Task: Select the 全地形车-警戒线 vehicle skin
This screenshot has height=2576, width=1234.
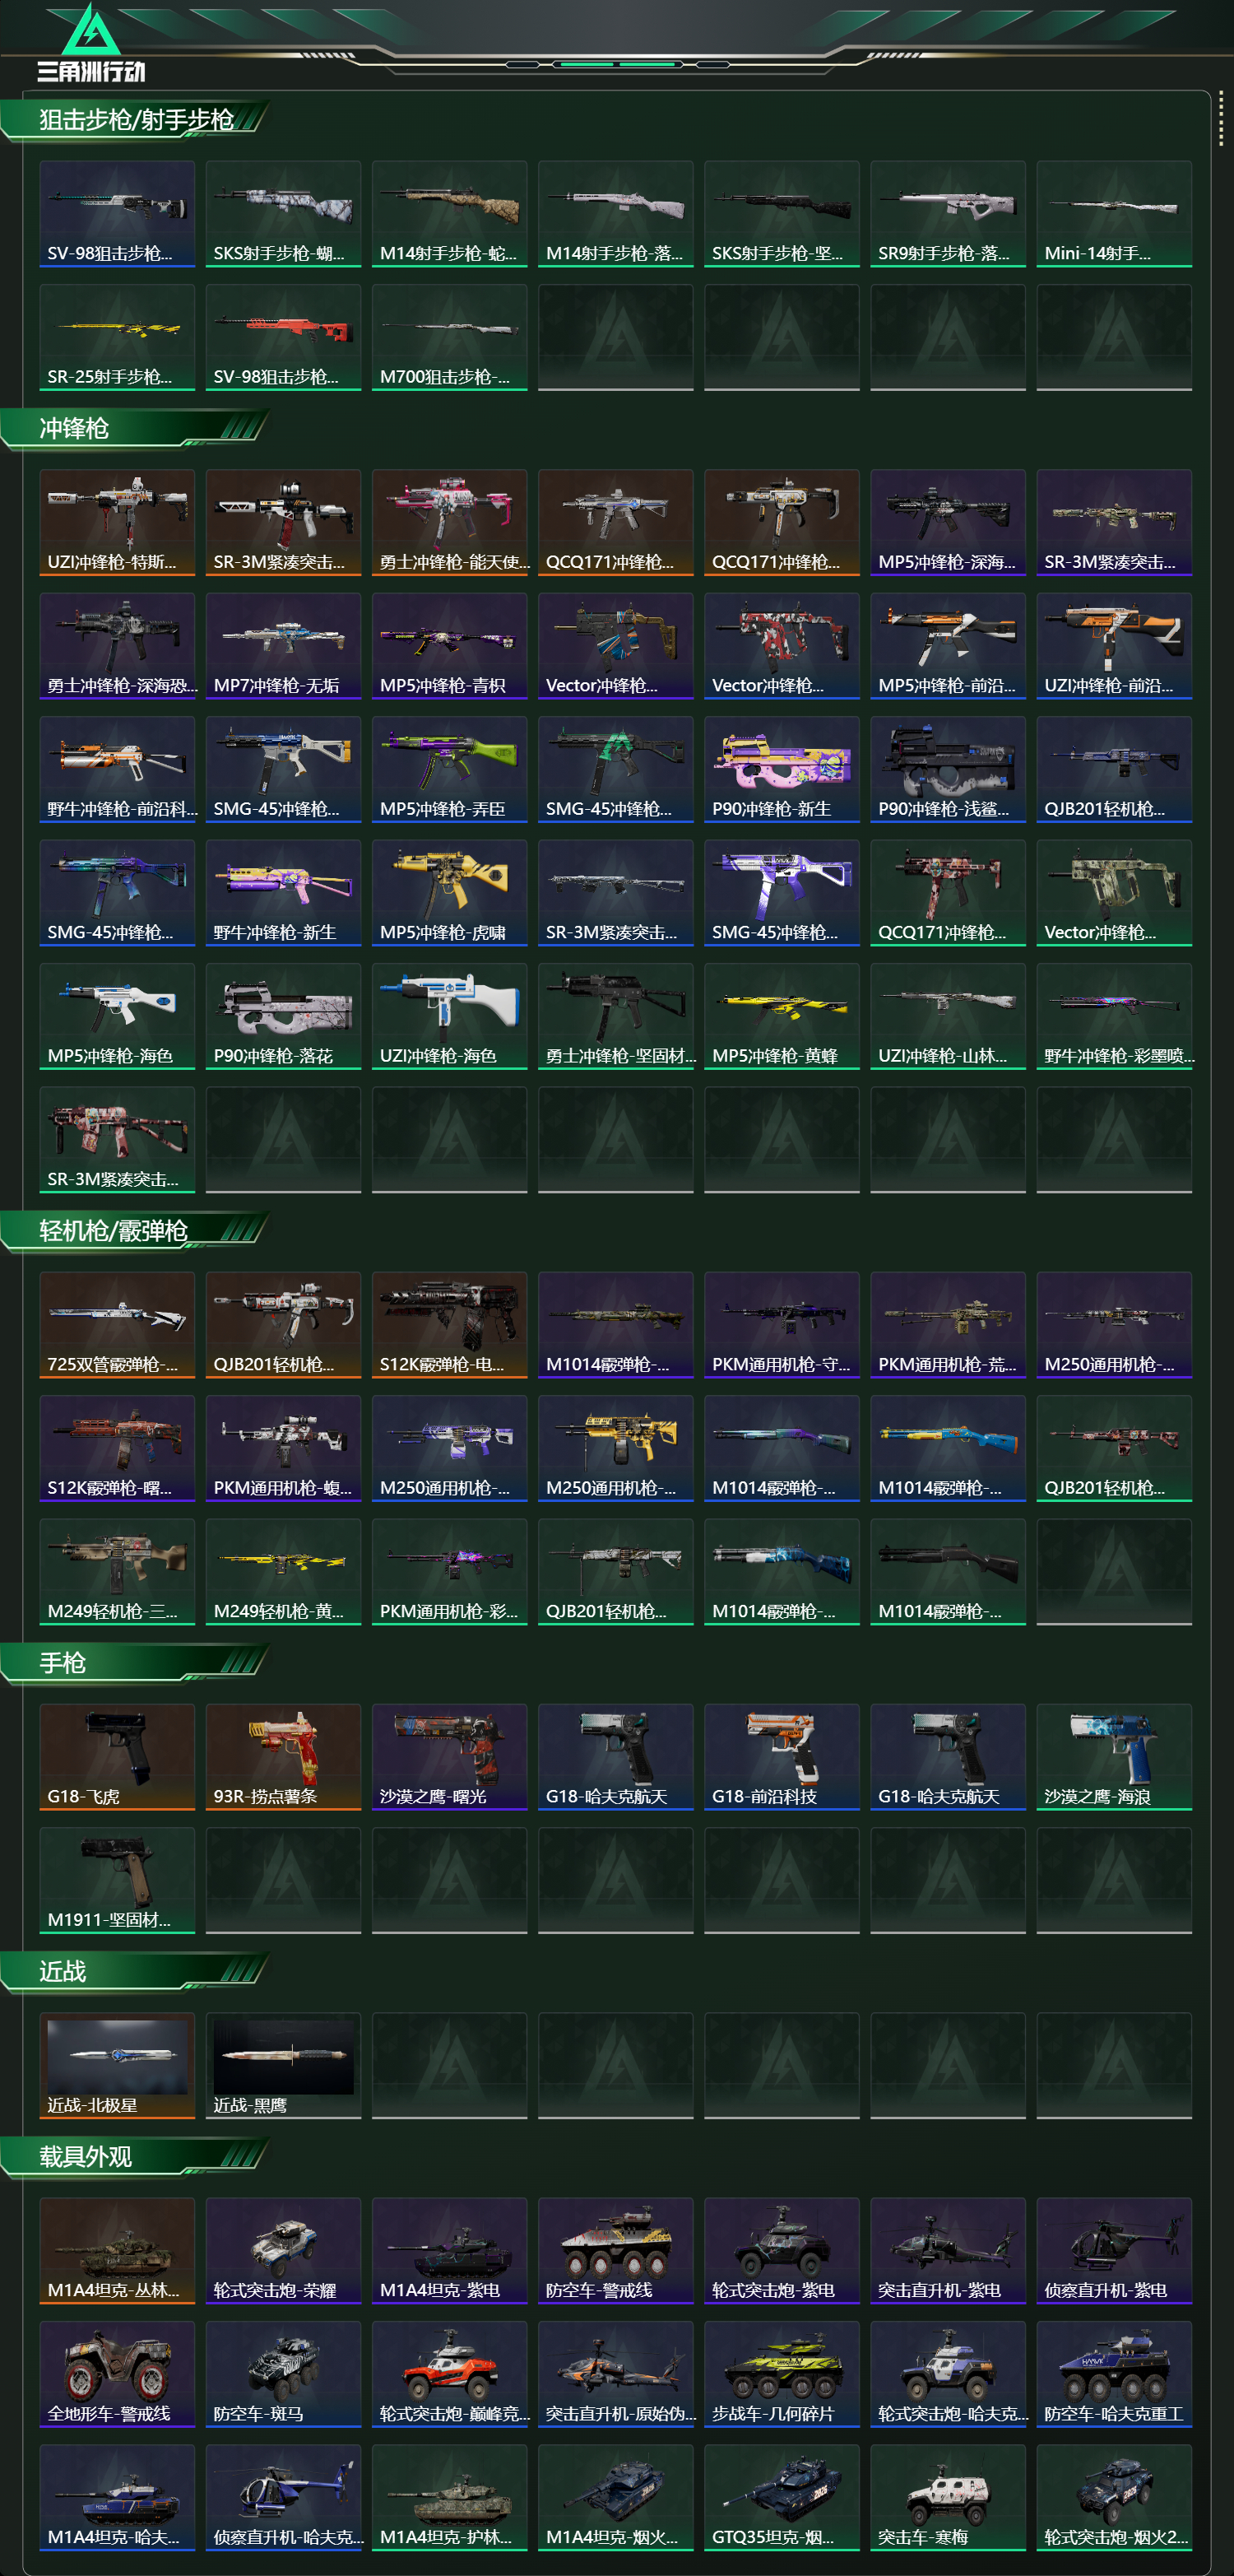Action: [117, 2374]
